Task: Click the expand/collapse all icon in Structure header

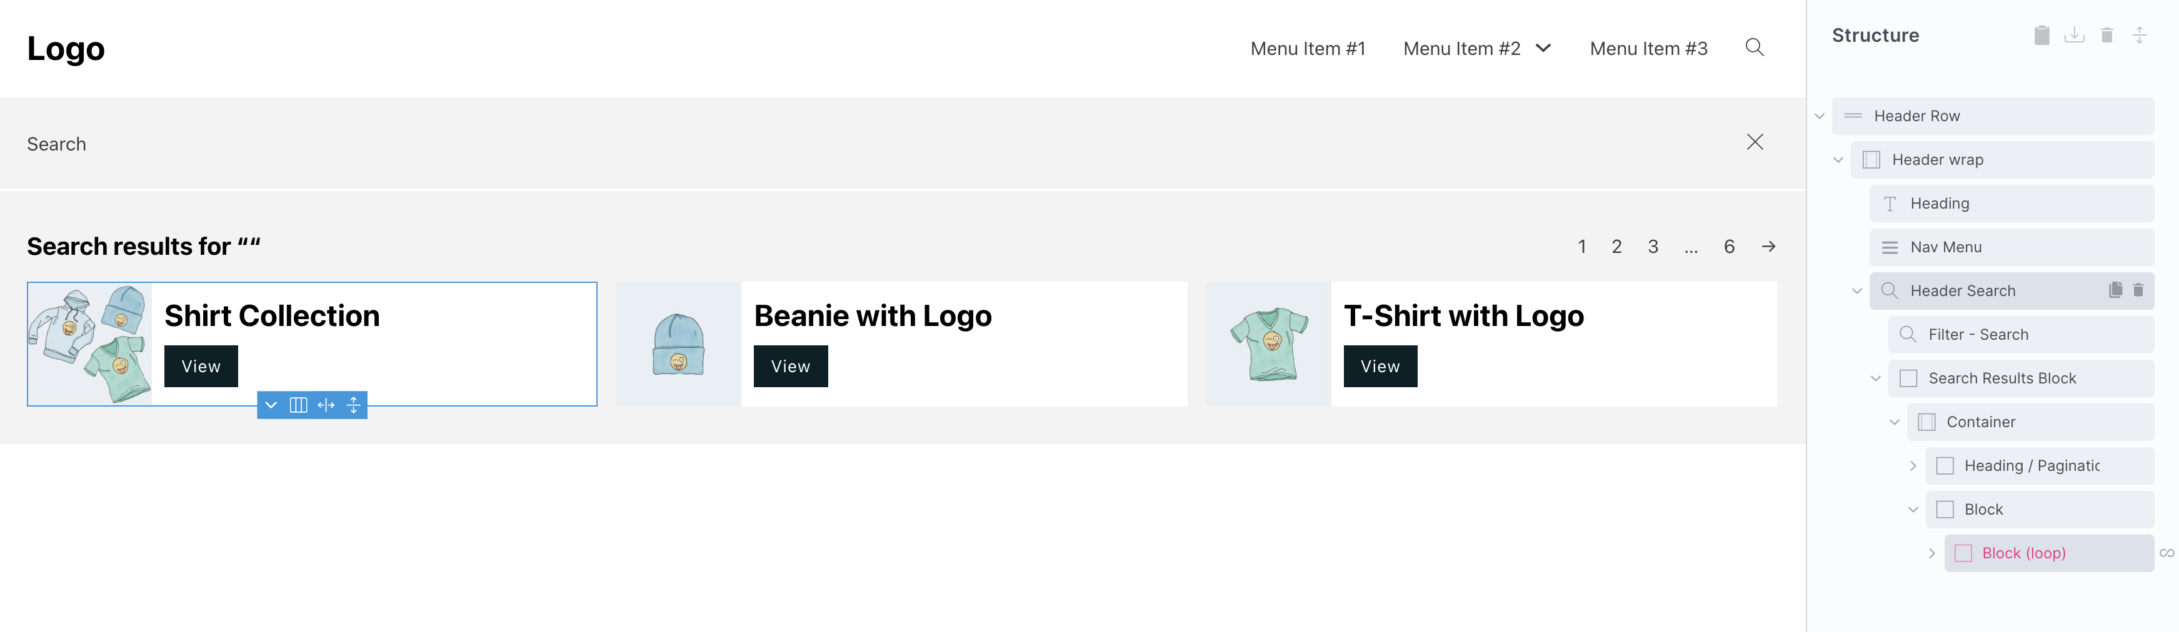Action: [x=2139, y=36]
